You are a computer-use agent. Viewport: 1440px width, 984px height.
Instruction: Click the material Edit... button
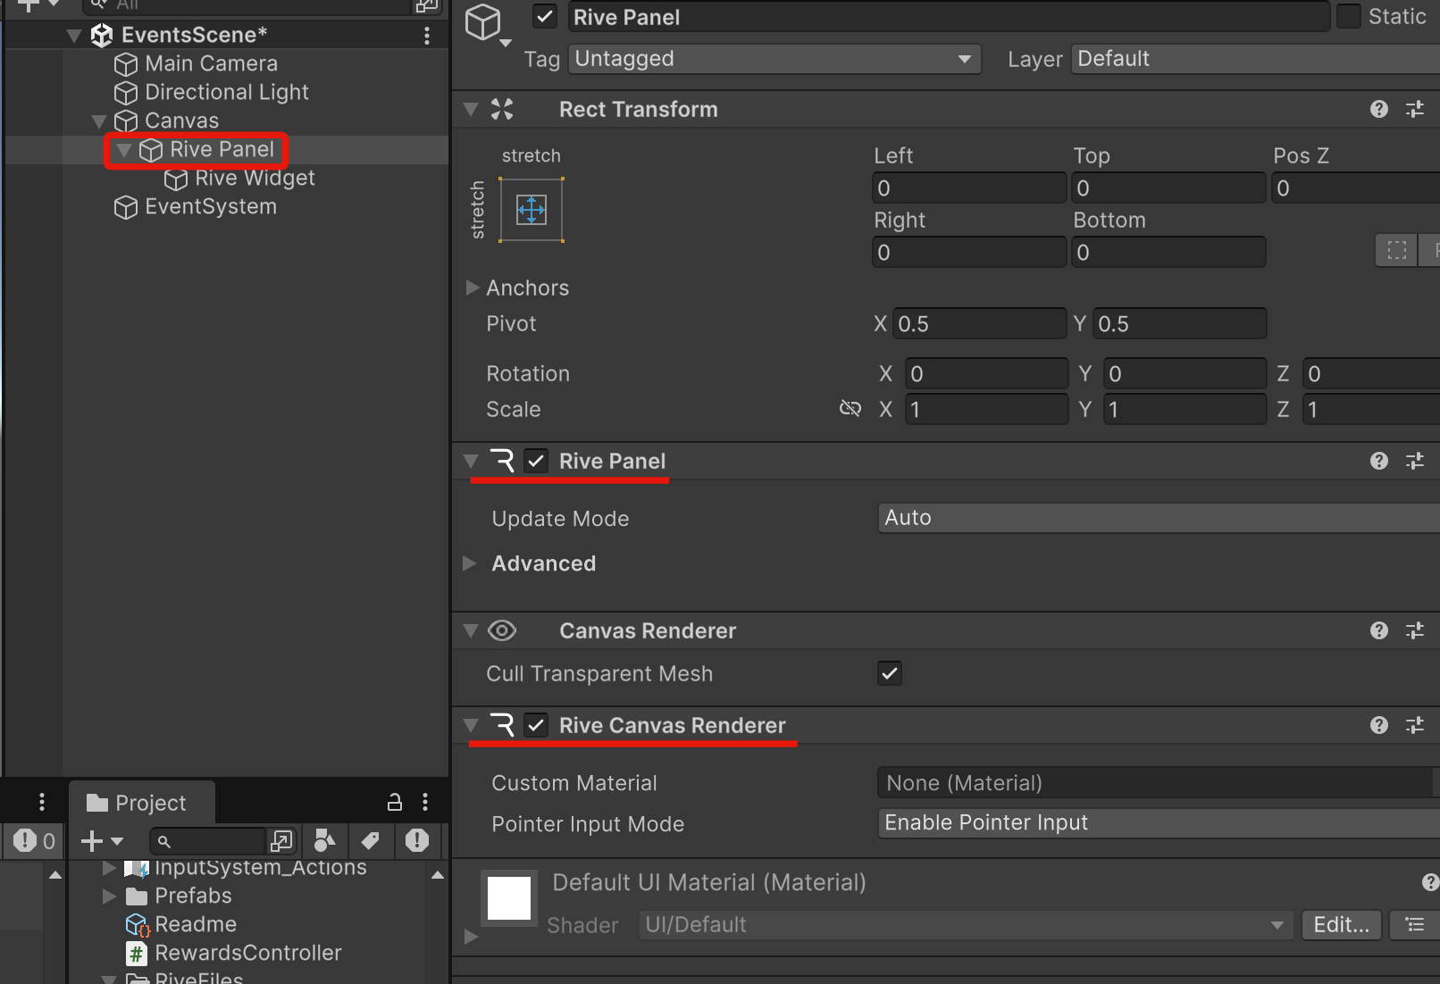click(x=1341, y=925)
